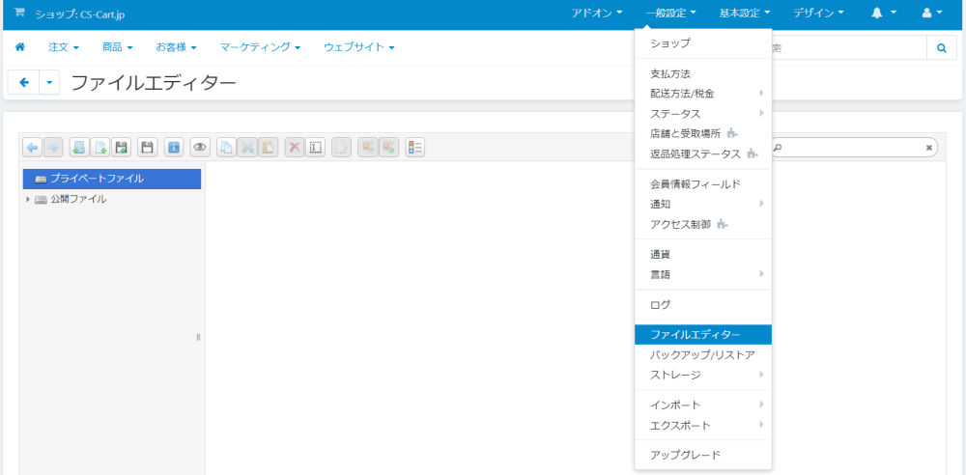Image resolution: width=966 pixels, height=475 pixels.
Task: Create a new text file icon
Action: coord(99,148)
